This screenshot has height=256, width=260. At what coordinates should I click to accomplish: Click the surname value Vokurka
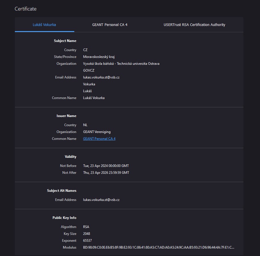tap(89, 84)
